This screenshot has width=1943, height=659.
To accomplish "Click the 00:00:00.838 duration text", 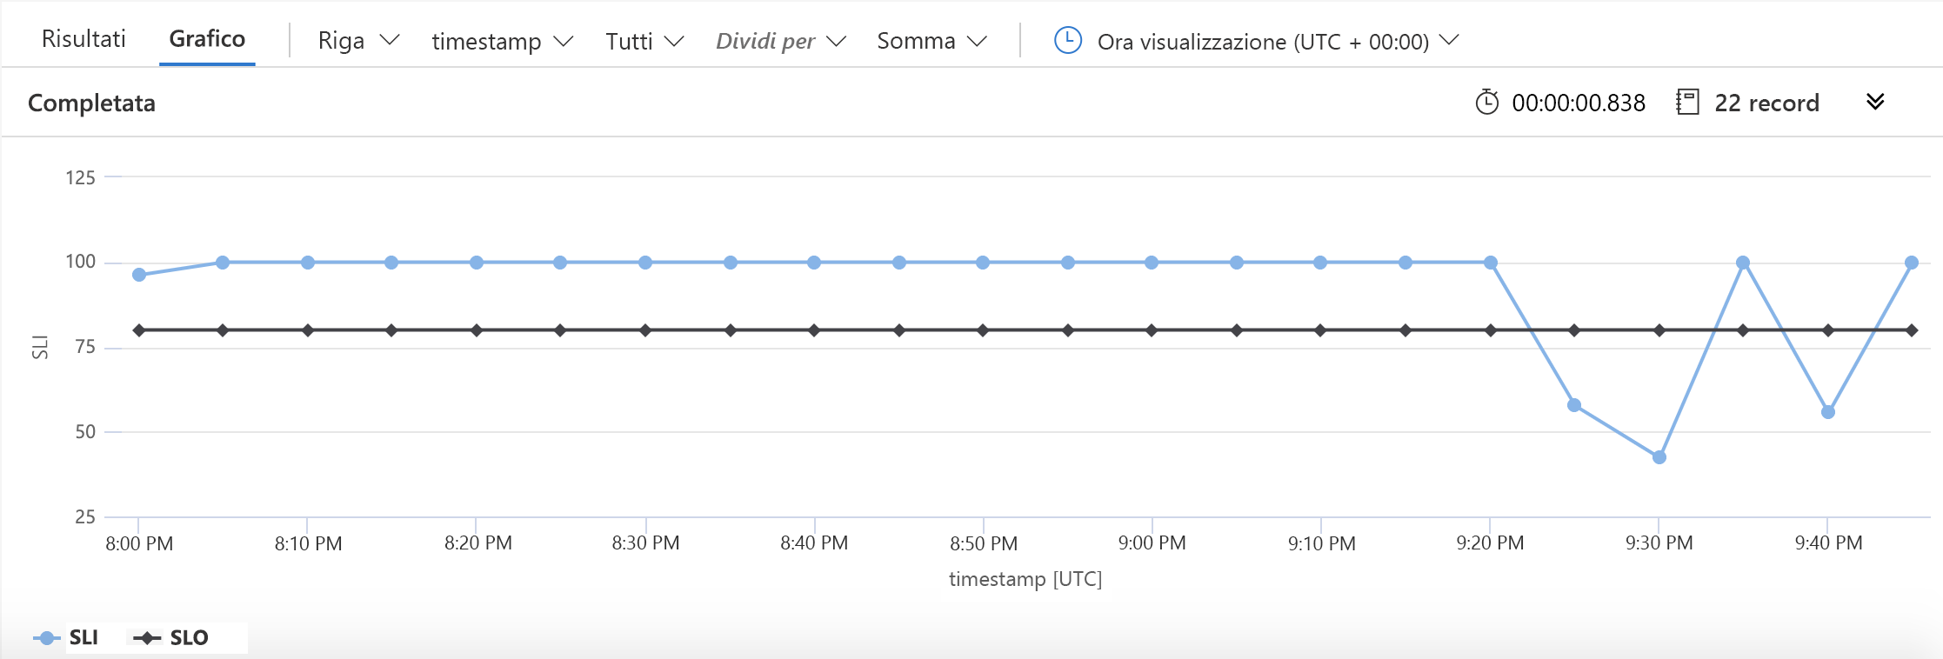I will (x=1579, y=103).
